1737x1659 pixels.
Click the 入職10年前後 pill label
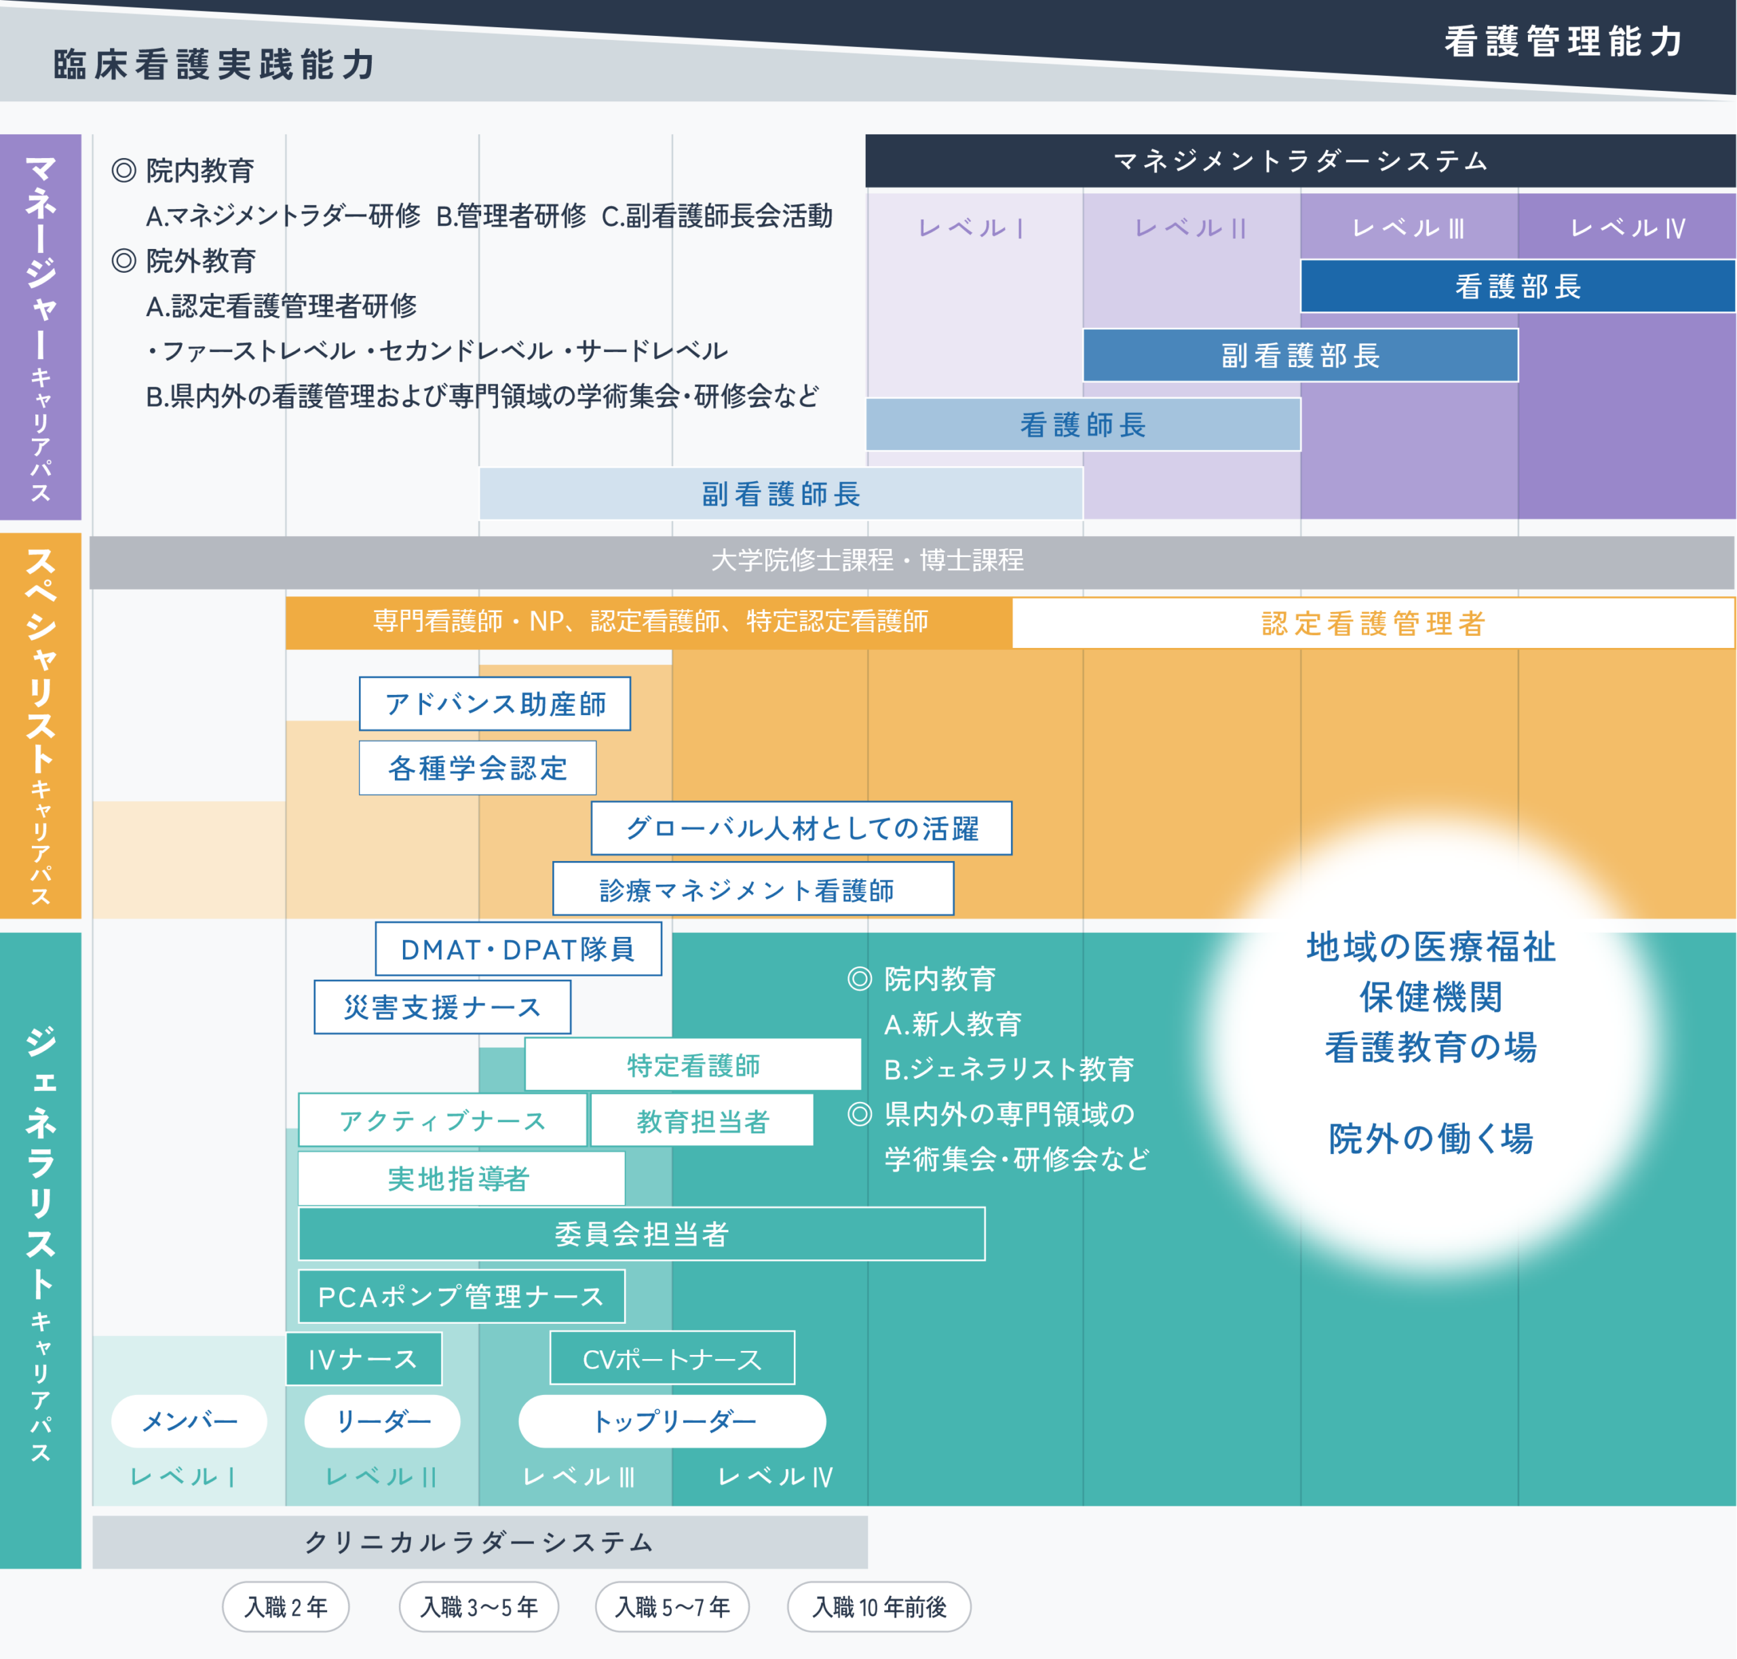[x=878, y=1607]
